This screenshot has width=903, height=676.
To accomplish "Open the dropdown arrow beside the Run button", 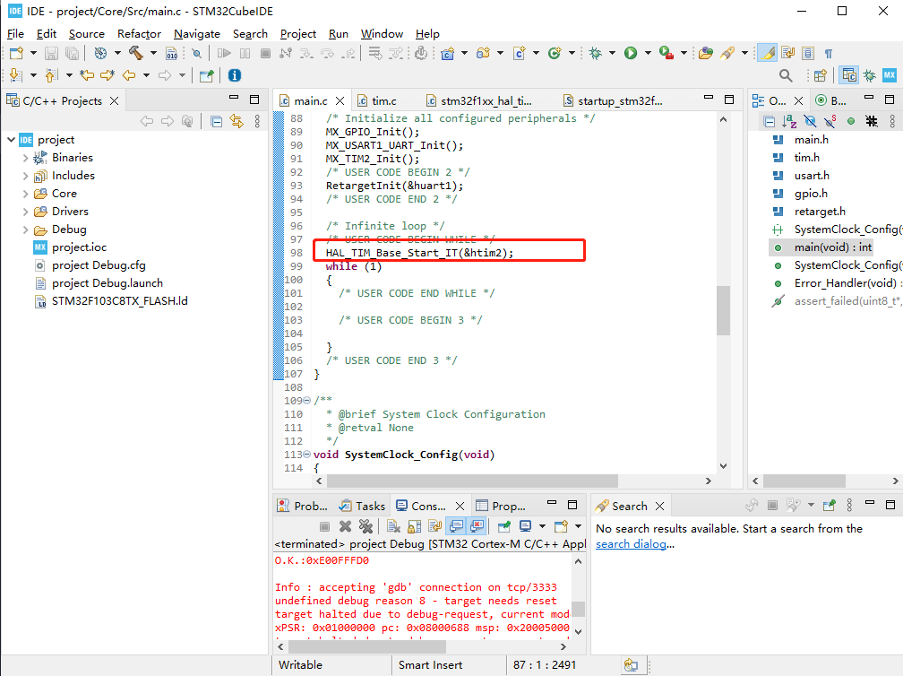I will click(x=647, y=54).
